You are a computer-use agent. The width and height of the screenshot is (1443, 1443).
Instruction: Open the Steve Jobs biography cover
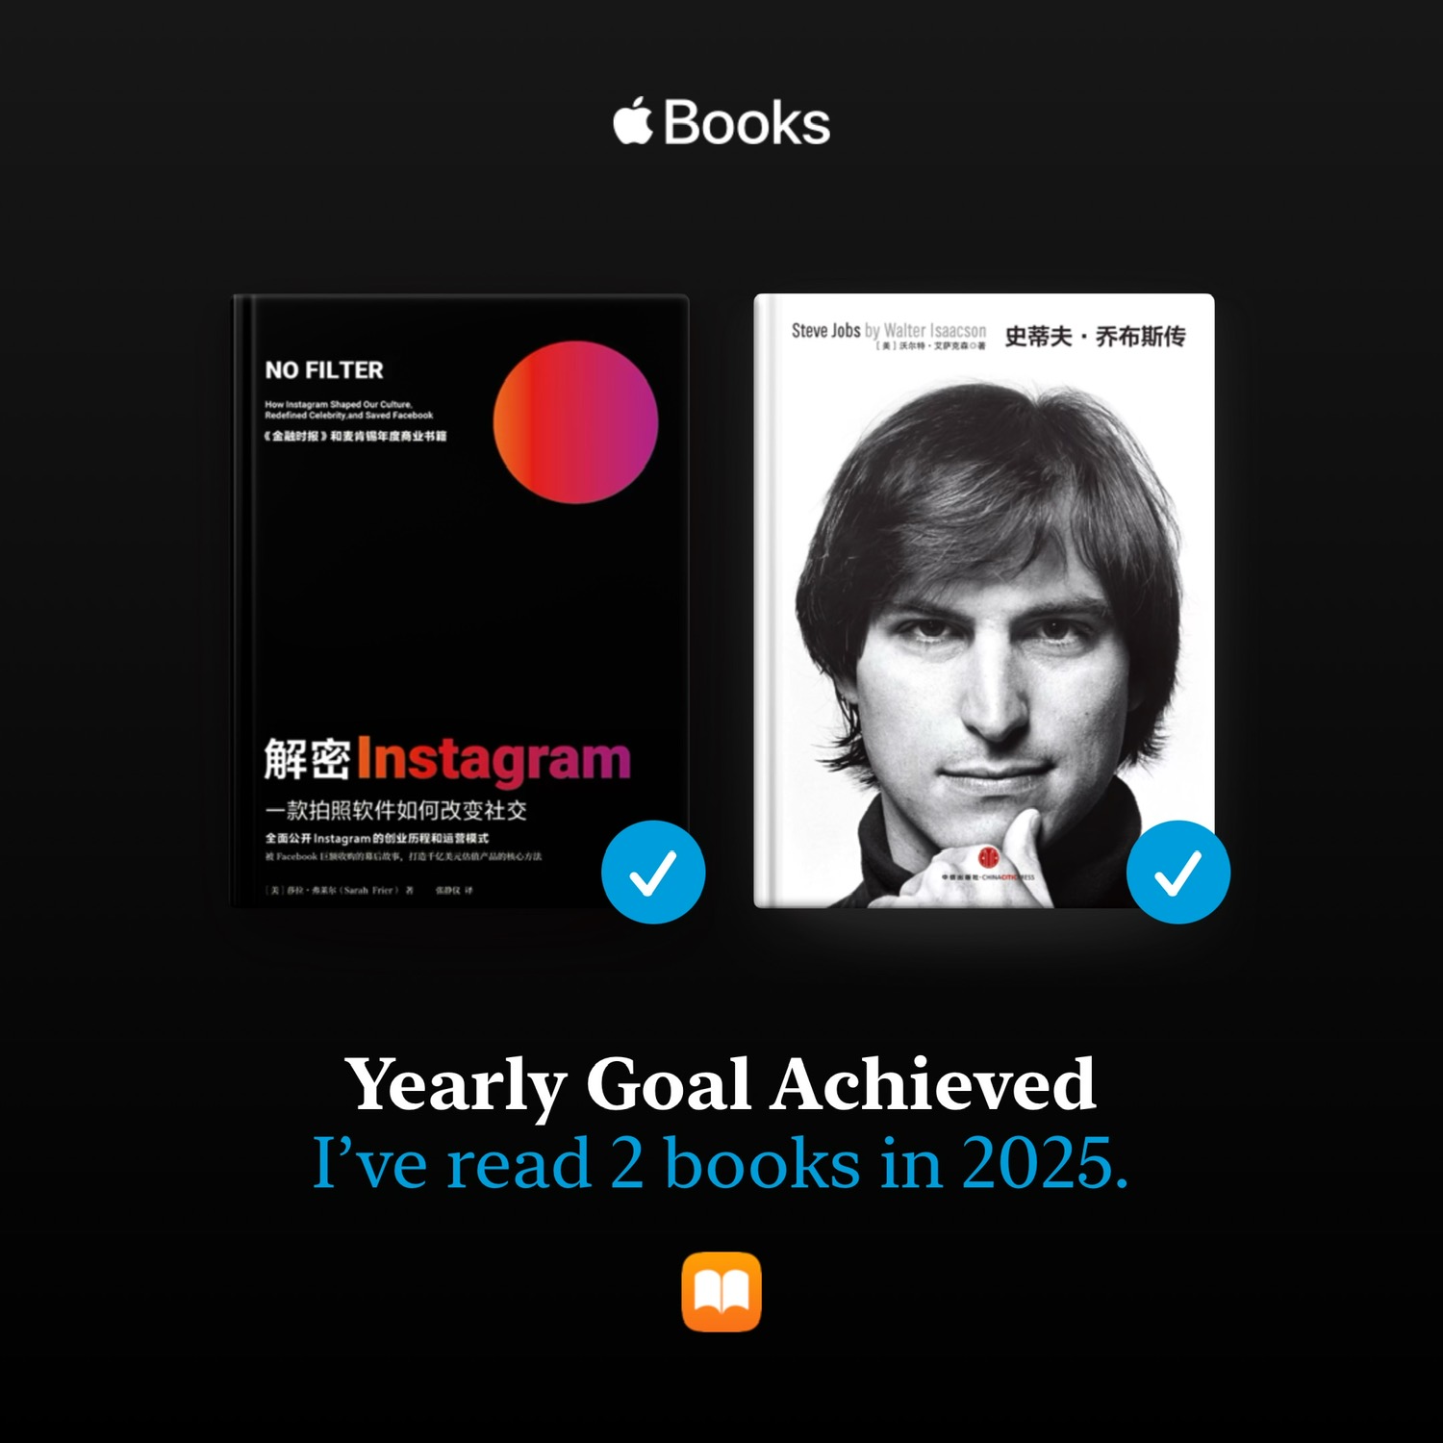point(984,600)
